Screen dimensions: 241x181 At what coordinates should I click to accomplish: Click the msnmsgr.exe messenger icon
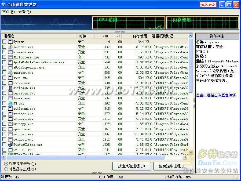coord(10,72)
